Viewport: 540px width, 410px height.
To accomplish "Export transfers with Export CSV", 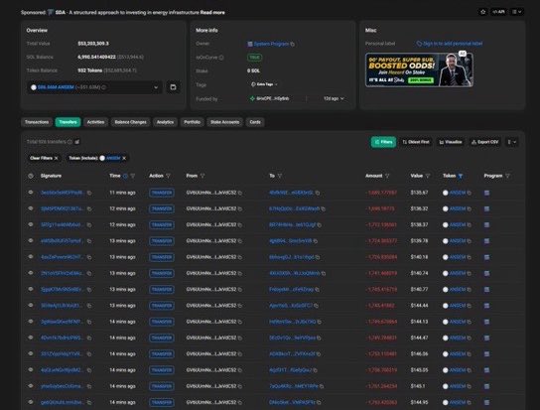I will point(484,142).
